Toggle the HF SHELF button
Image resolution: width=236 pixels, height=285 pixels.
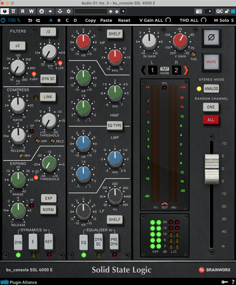(115, 34)
